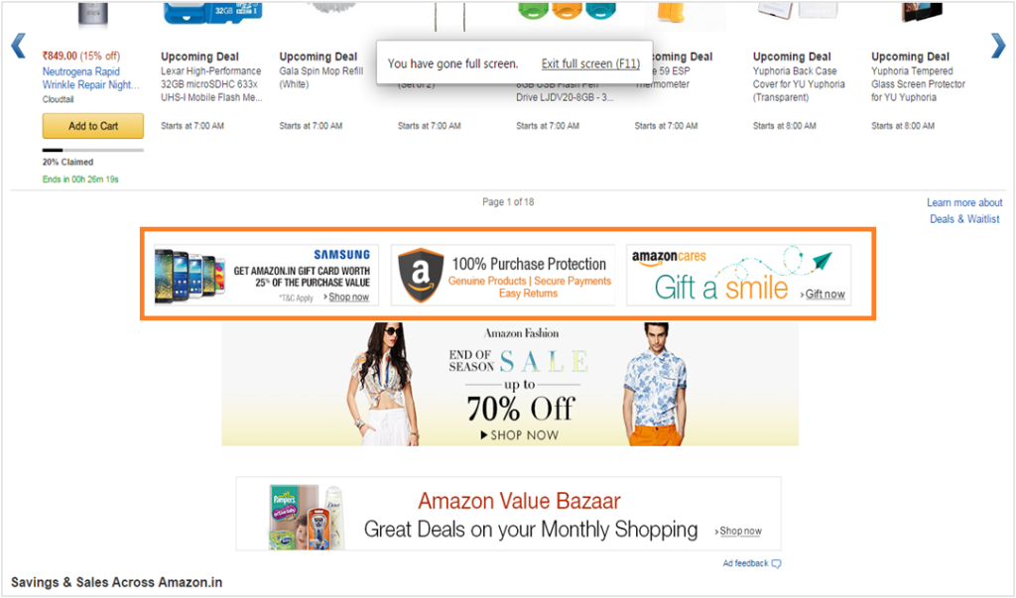The image size is (1016, 598).
Task: Click the Lexar microSDHC card thumbnail
Action: 212,13
